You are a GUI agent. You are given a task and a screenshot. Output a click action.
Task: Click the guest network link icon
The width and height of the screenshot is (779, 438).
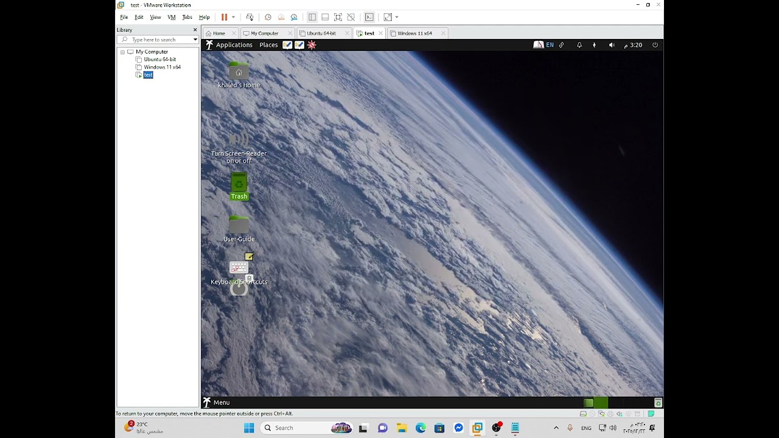[562, 45]
